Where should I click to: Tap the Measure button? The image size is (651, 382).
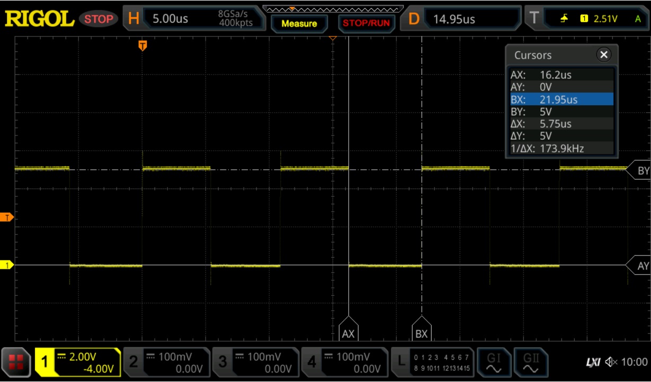[299, 23]
